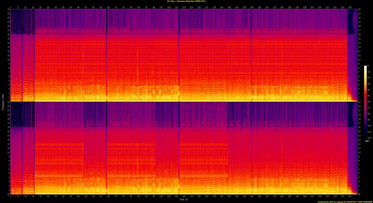This screenshot has height=203, width=373.
Task: Click the 160 second mark on bottom axis
Action: [x=251, y=196]
